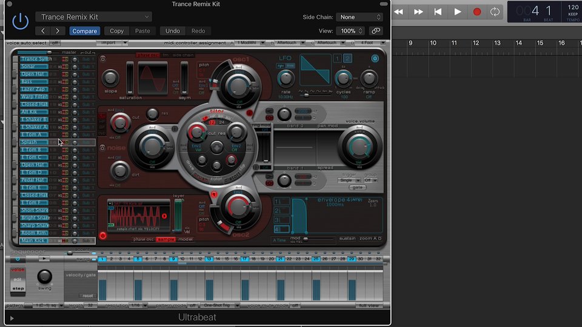Select LFO 2 button
582x327 pixels.
click(347, 58)
